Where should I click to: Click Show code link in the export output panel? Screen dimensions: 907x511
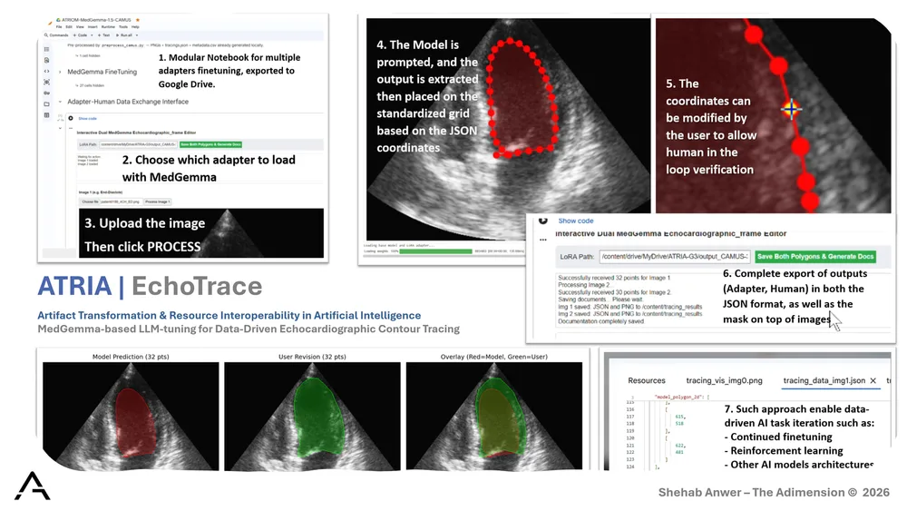click(576, 221)
